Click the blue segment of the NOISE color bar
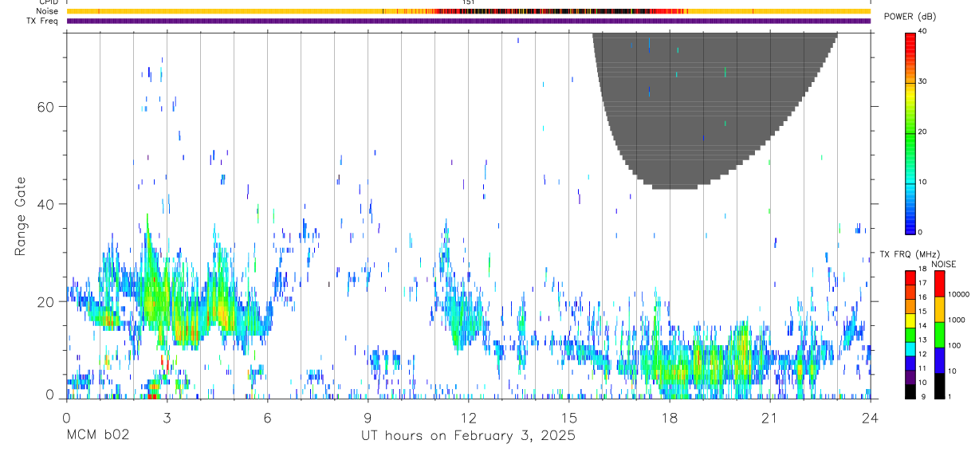979x452 pixels. 940,360
